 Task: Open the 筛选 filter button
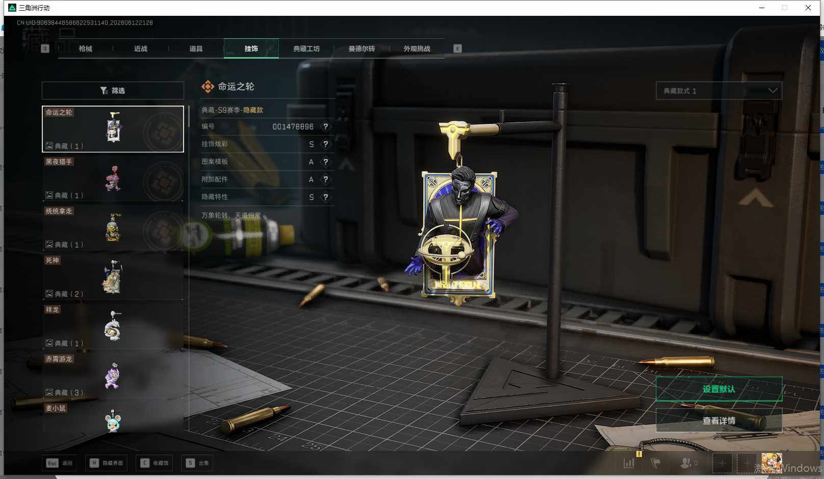pyautogui.click(x=113, y=90)
